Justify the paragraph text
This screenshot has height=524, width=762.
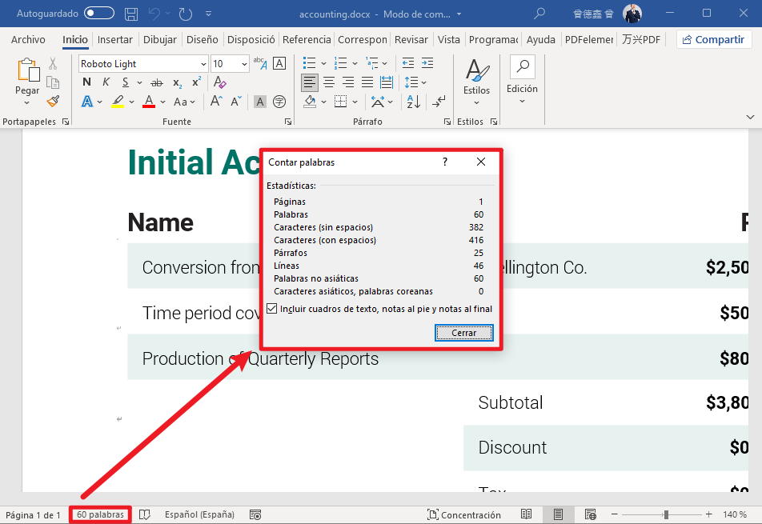click(x=367, y=82)
